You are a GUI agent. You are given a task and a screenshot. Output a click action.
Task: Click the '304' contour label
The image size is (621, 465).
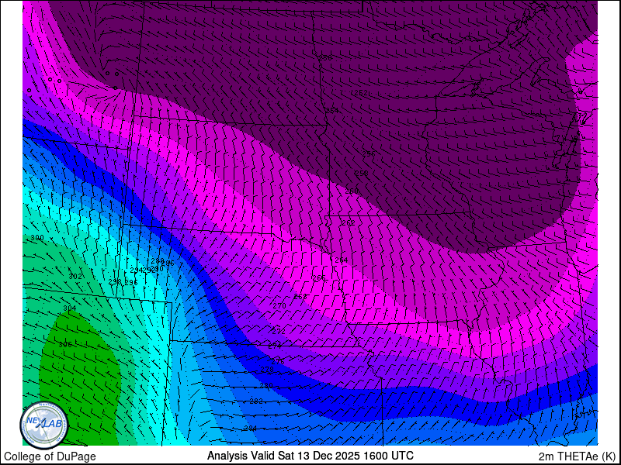70,308
